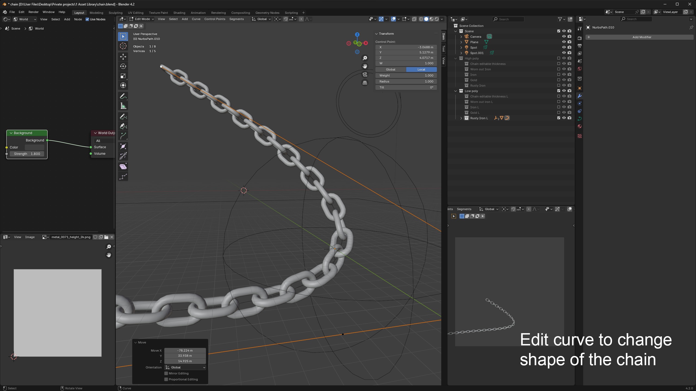
Task: Enable Gold collection checkbox
Action: 559,80
